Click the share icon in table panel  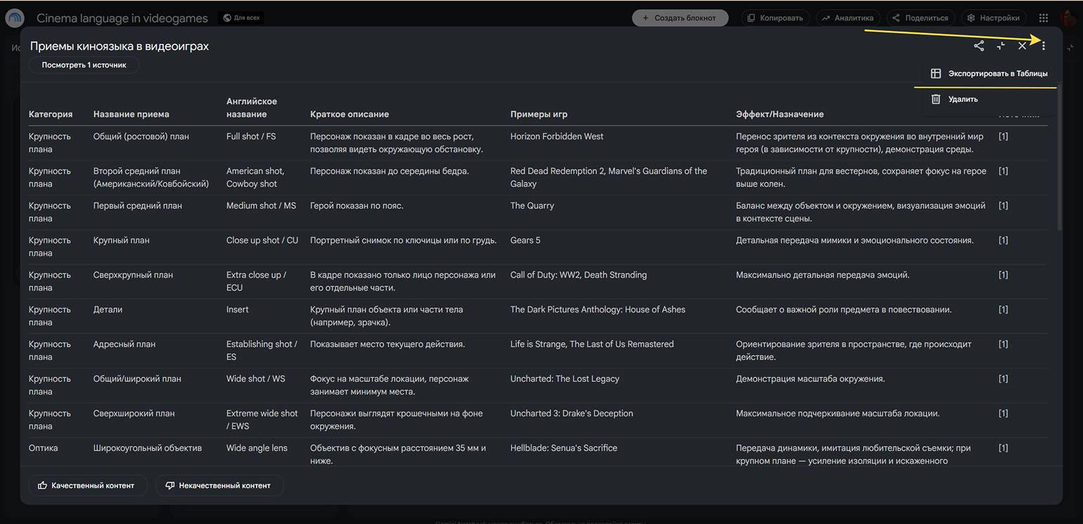coord(979,46)
